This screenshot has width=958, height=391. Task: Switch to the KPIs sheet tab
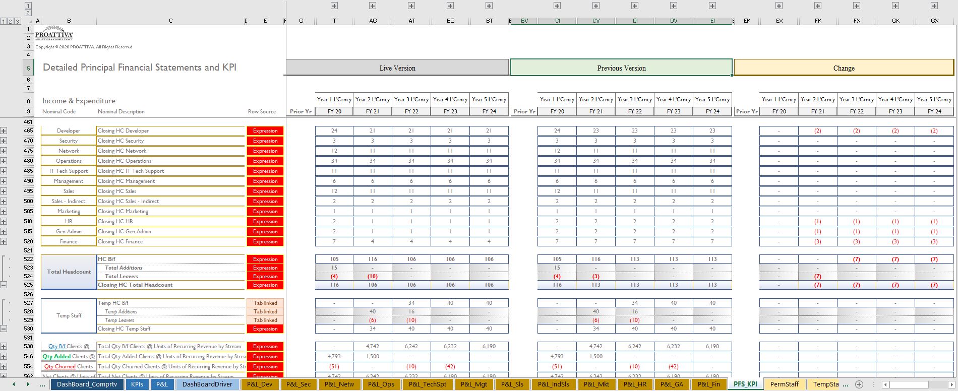pos(137,384)
